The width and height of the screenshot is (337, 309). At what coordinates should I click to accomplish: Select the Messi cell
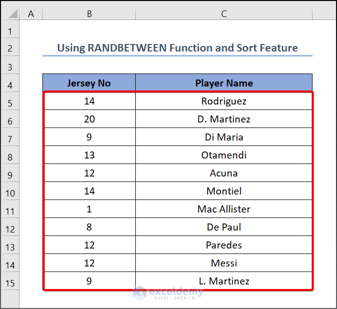224,263
